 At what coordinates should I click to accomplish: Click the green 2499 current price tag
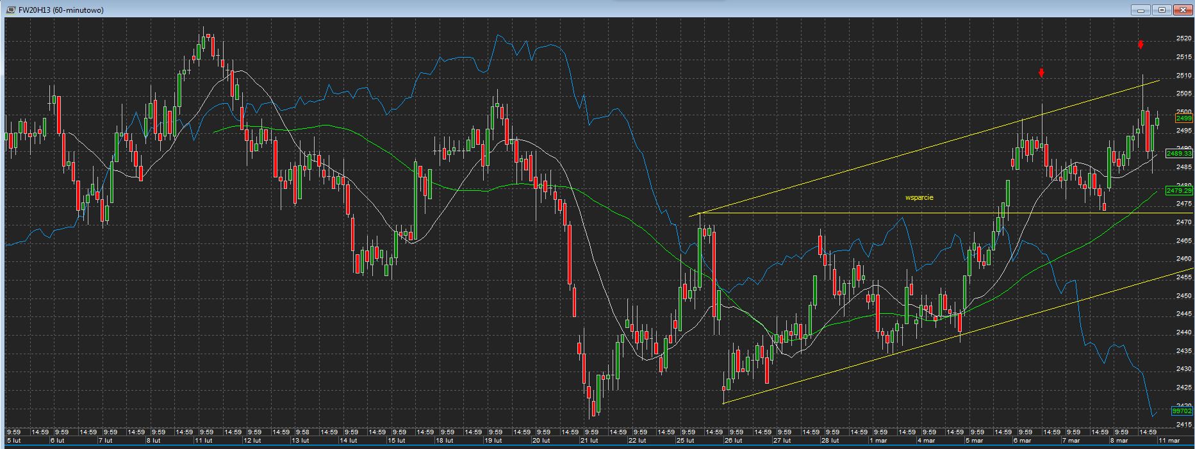(x=1183, y=118)
